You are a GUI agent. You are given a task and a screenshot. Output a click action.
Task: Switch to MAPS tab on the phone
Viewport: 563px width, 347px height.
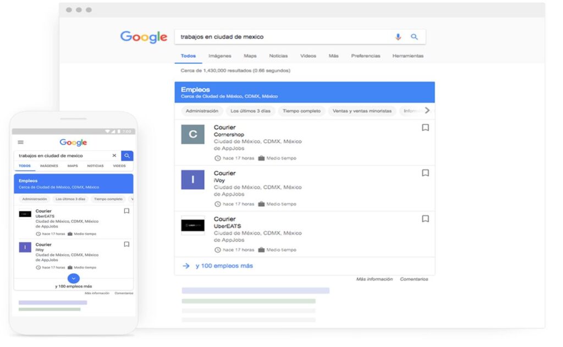pos(73,166)
